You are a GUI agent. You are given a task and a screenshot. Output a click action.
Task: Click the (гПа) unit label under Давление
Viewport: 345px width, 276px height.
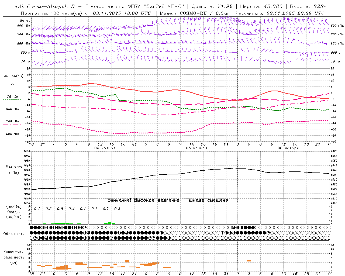[x=14, y=173]
